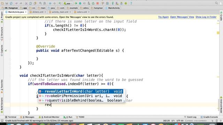Open the TODO tool window
Viewport: 223px width, 125px height.
click(x=80, y=117)
